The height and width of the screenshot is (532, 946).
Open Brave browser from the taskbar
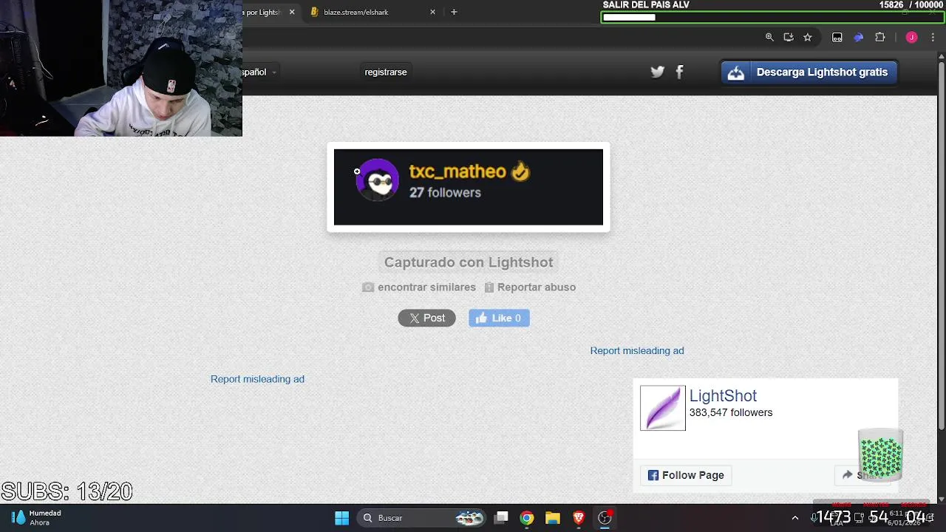point(579,518)
